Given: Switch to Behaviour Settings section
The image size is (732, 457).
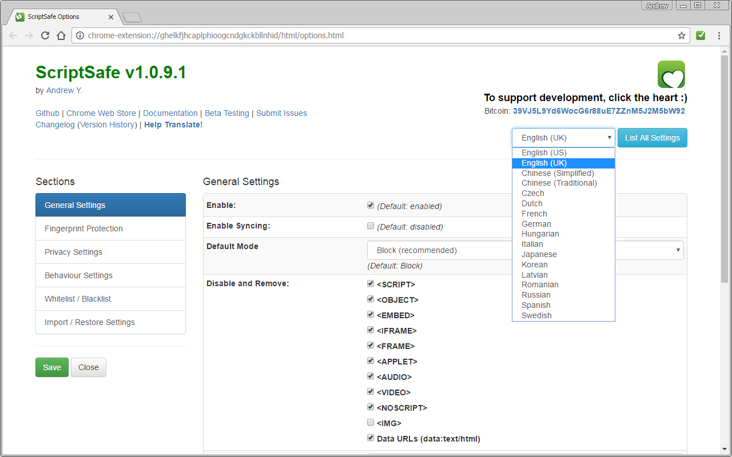Looking at the screenshot, I should pos(110,275).
